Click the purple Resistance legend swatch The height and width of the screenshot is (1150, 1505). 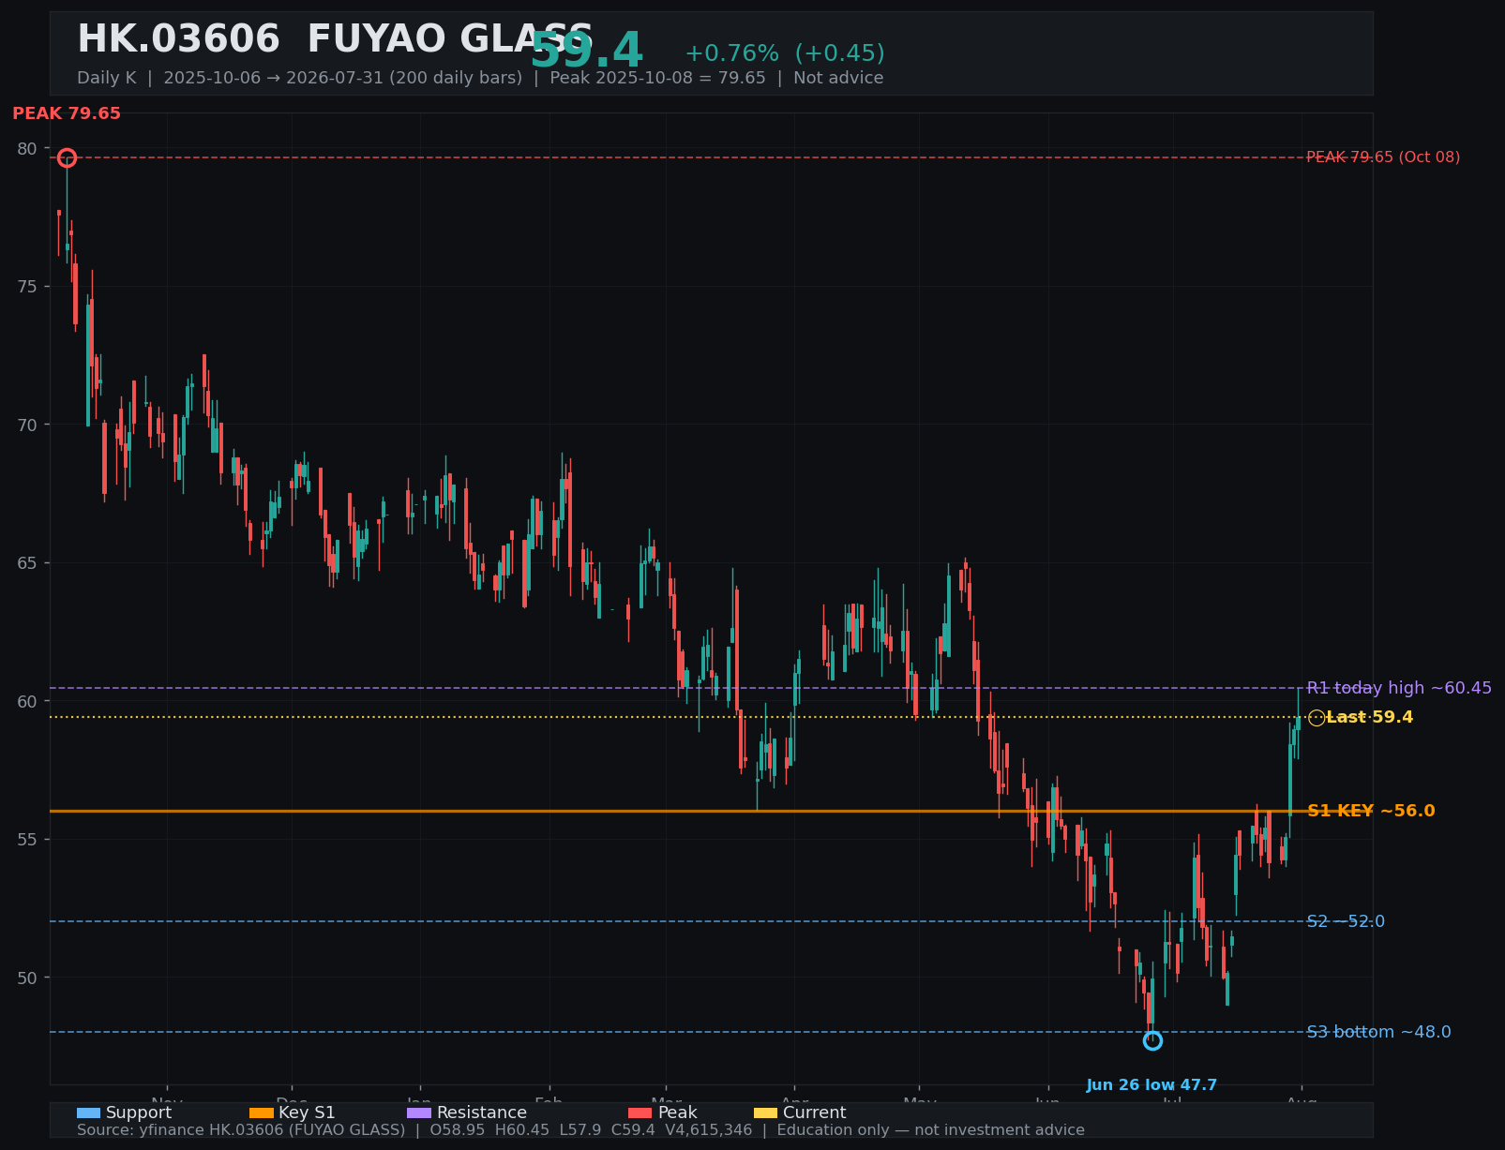click(419, 1113)
